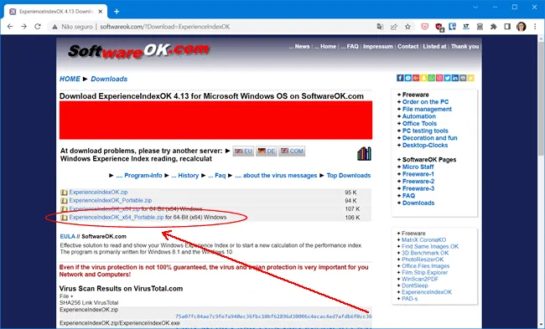Open the Contact header link

point(408,47)
